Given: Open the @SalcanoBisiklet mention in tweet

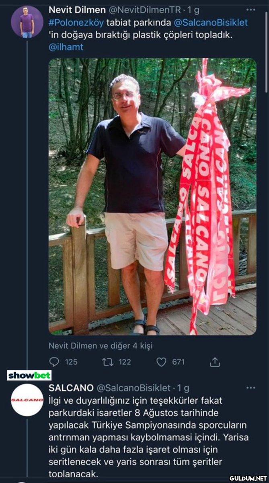Looking at the screenshot, I should 211,23.
